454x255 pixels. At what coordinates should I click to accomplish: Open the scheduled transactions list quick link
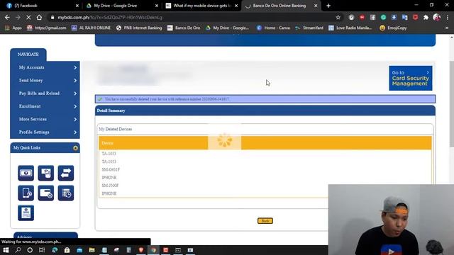(66, 193)
